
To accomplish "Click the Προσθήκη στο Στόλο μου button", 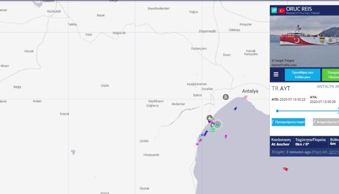I will coord(302,74).
